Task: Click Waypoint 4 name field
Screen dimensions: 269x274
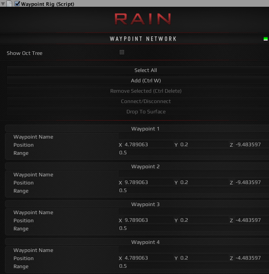Action: pos(194,250)
